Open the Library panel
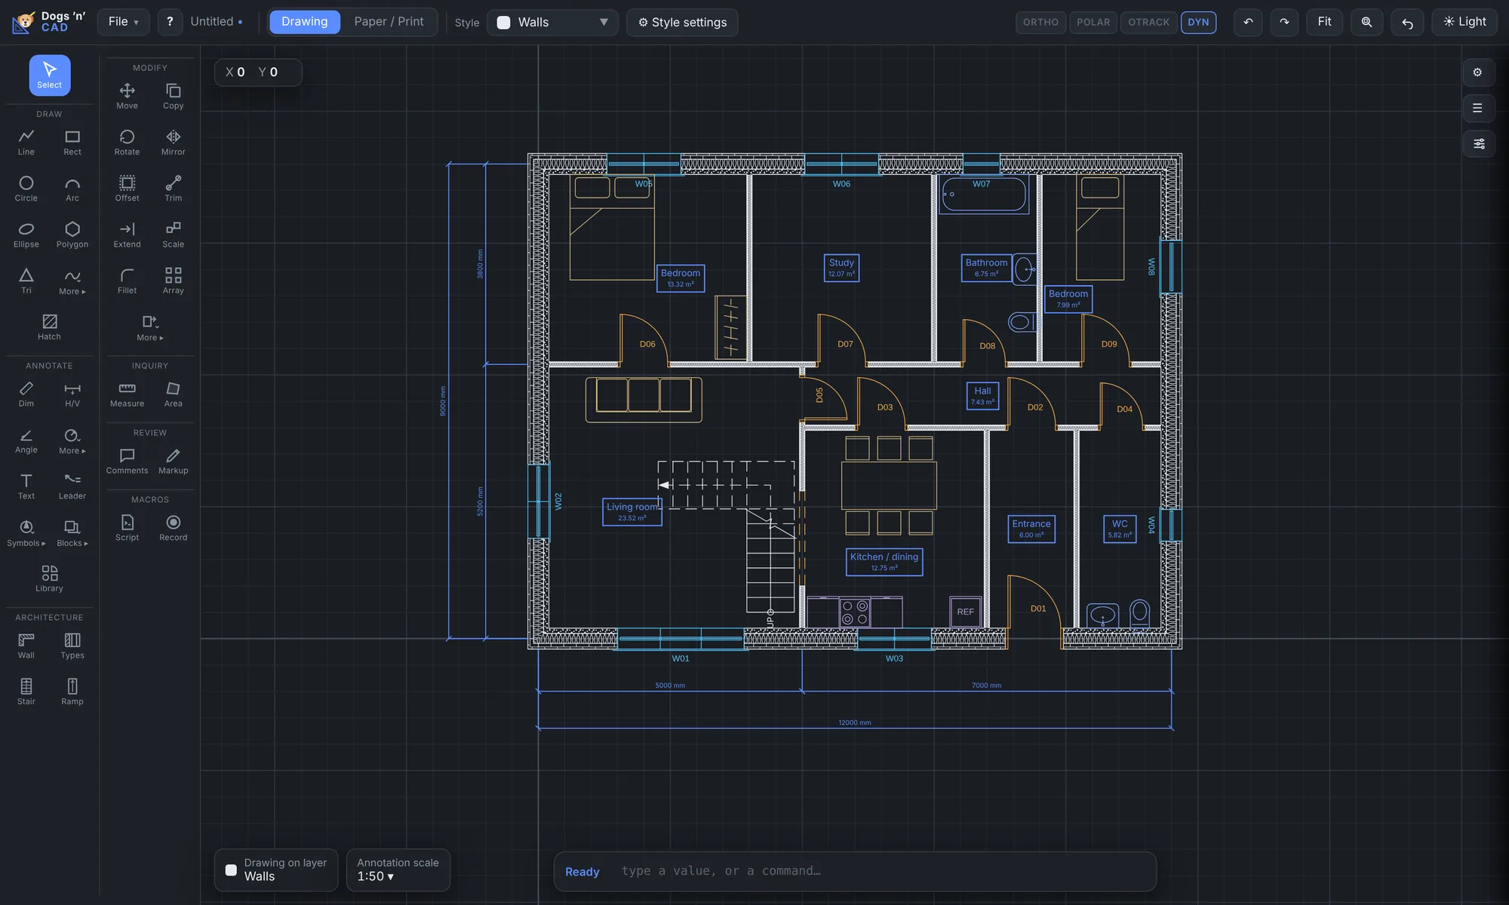The height and width of the screenshot is (905, 1509). (x=49, y=578)
